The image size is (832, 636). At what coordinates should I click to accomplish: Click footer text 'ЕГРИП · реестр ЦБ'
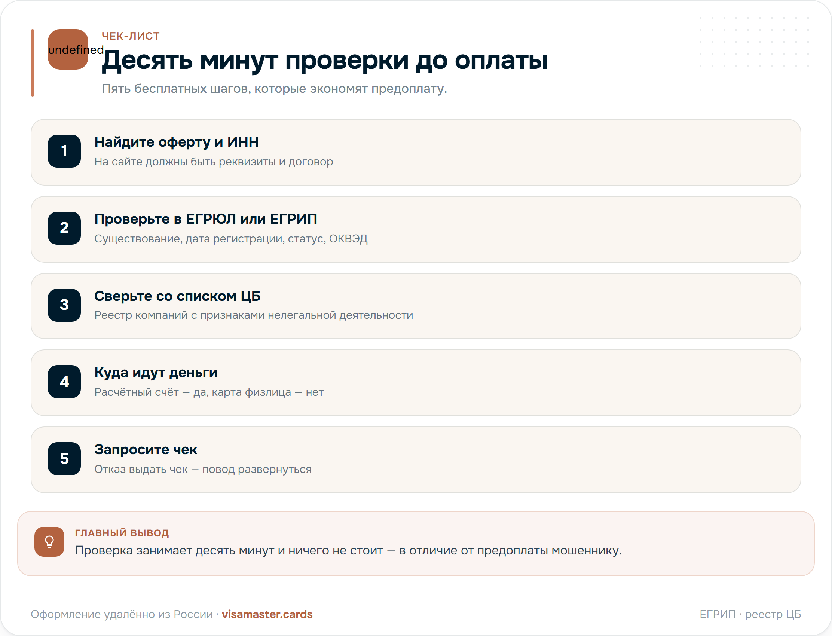[750, 614]
